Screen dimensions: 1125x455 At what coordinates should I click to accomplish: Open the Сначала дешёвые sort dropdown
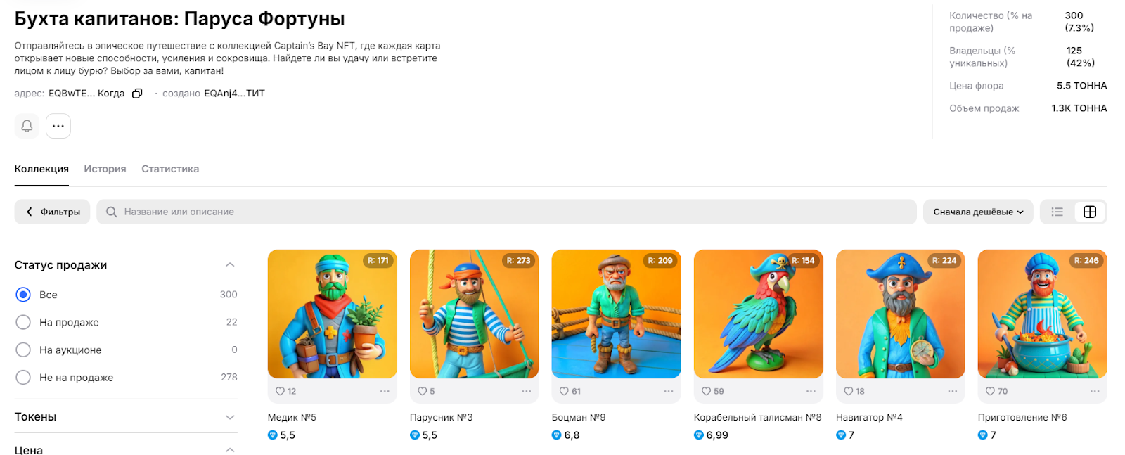point(978,212)
